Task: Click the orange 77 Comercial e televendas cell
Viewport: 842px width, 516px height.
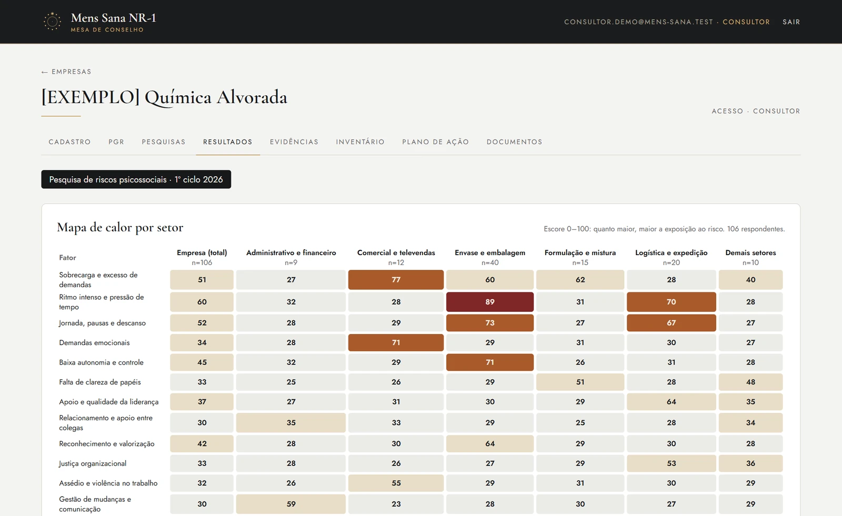Action: [x=396, y=280]
